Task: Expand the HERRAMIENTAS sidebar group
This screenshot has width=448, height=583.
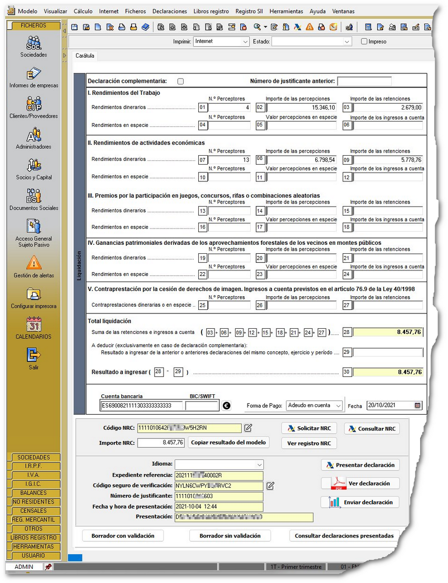Action: [x=34, y=546]
